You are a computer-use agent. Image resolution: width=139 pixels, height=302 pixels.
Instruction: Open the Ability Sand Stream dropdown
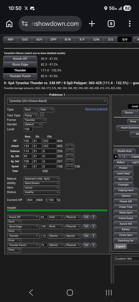42,183
